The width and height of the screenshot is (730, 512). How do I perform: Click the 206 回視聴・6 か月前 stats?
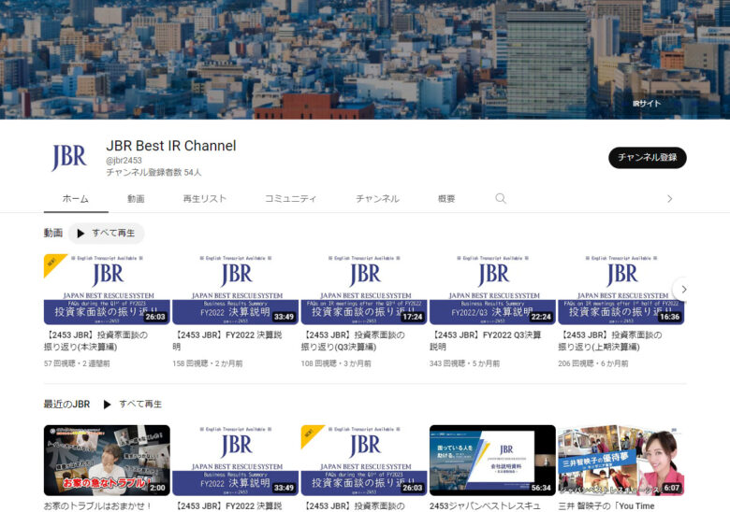(x=593, y=363)
